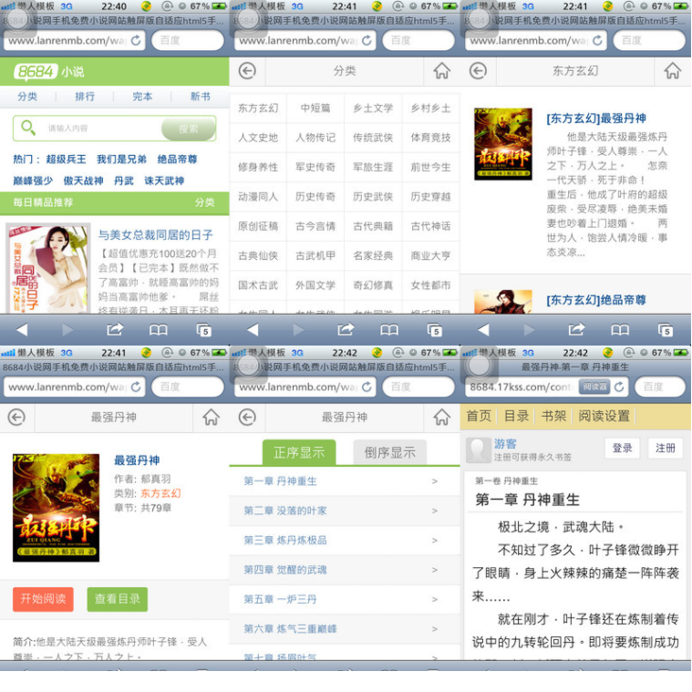
Task: Tap back arrow in the chapter list header
Action: (x=247, y=417)
